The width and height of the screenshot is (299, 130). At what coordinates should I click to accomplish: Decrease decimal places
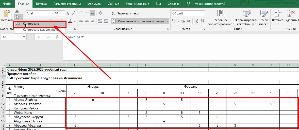(202, 21)
